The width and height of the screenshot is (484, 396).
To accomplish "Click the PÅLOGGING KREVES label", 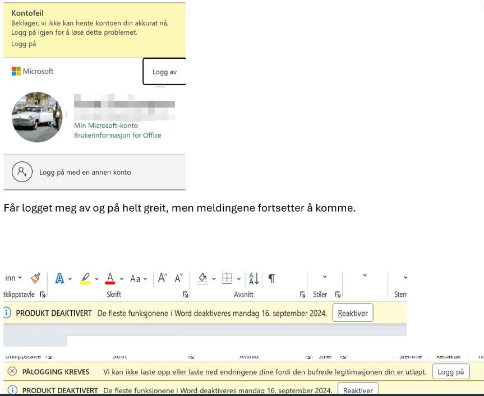I will coord(56,372).
